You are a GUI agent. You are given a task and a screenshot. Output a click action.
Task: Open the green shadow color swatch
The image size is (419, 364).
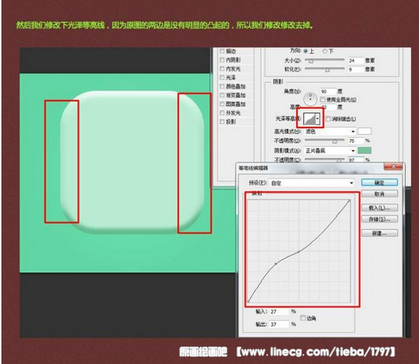tap(365, 151)
